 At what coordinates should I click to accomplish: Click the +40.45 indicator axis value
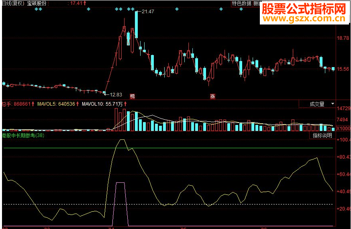tap(344, 191)
